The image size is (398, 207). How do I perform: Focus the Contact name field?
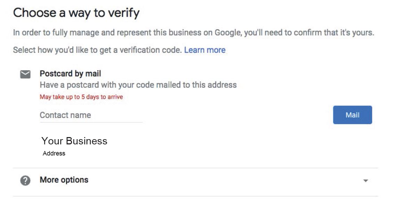pyautogui.click(x=91, y=115)
